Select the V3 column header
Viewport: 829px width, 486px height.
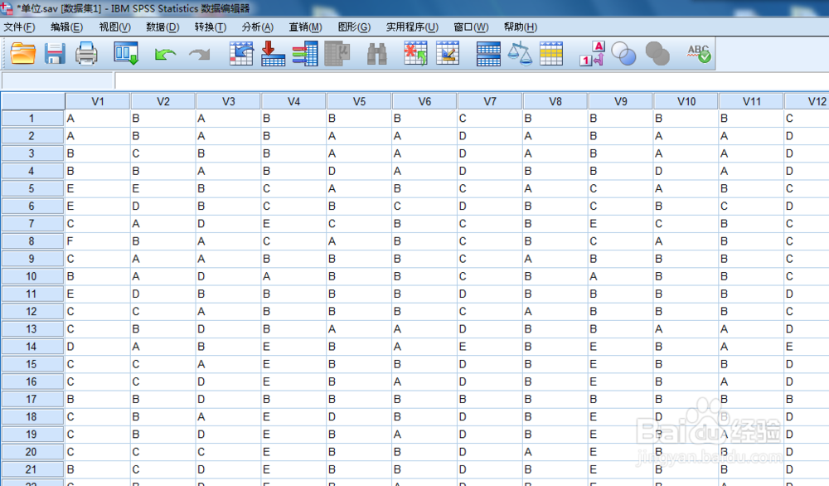coord(229,101)
